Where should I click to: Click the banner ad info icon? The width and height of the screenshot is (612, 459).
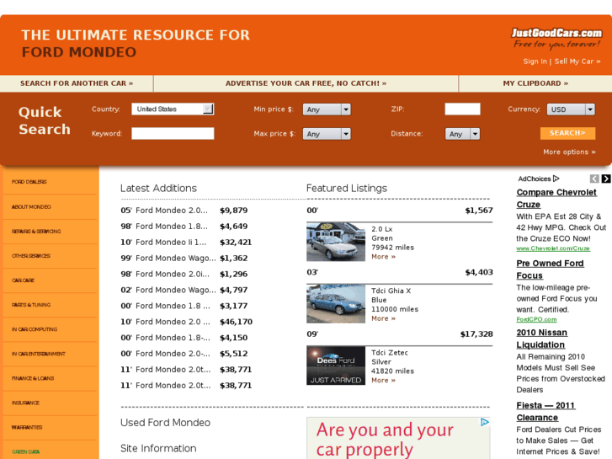[x=484, y=422]
